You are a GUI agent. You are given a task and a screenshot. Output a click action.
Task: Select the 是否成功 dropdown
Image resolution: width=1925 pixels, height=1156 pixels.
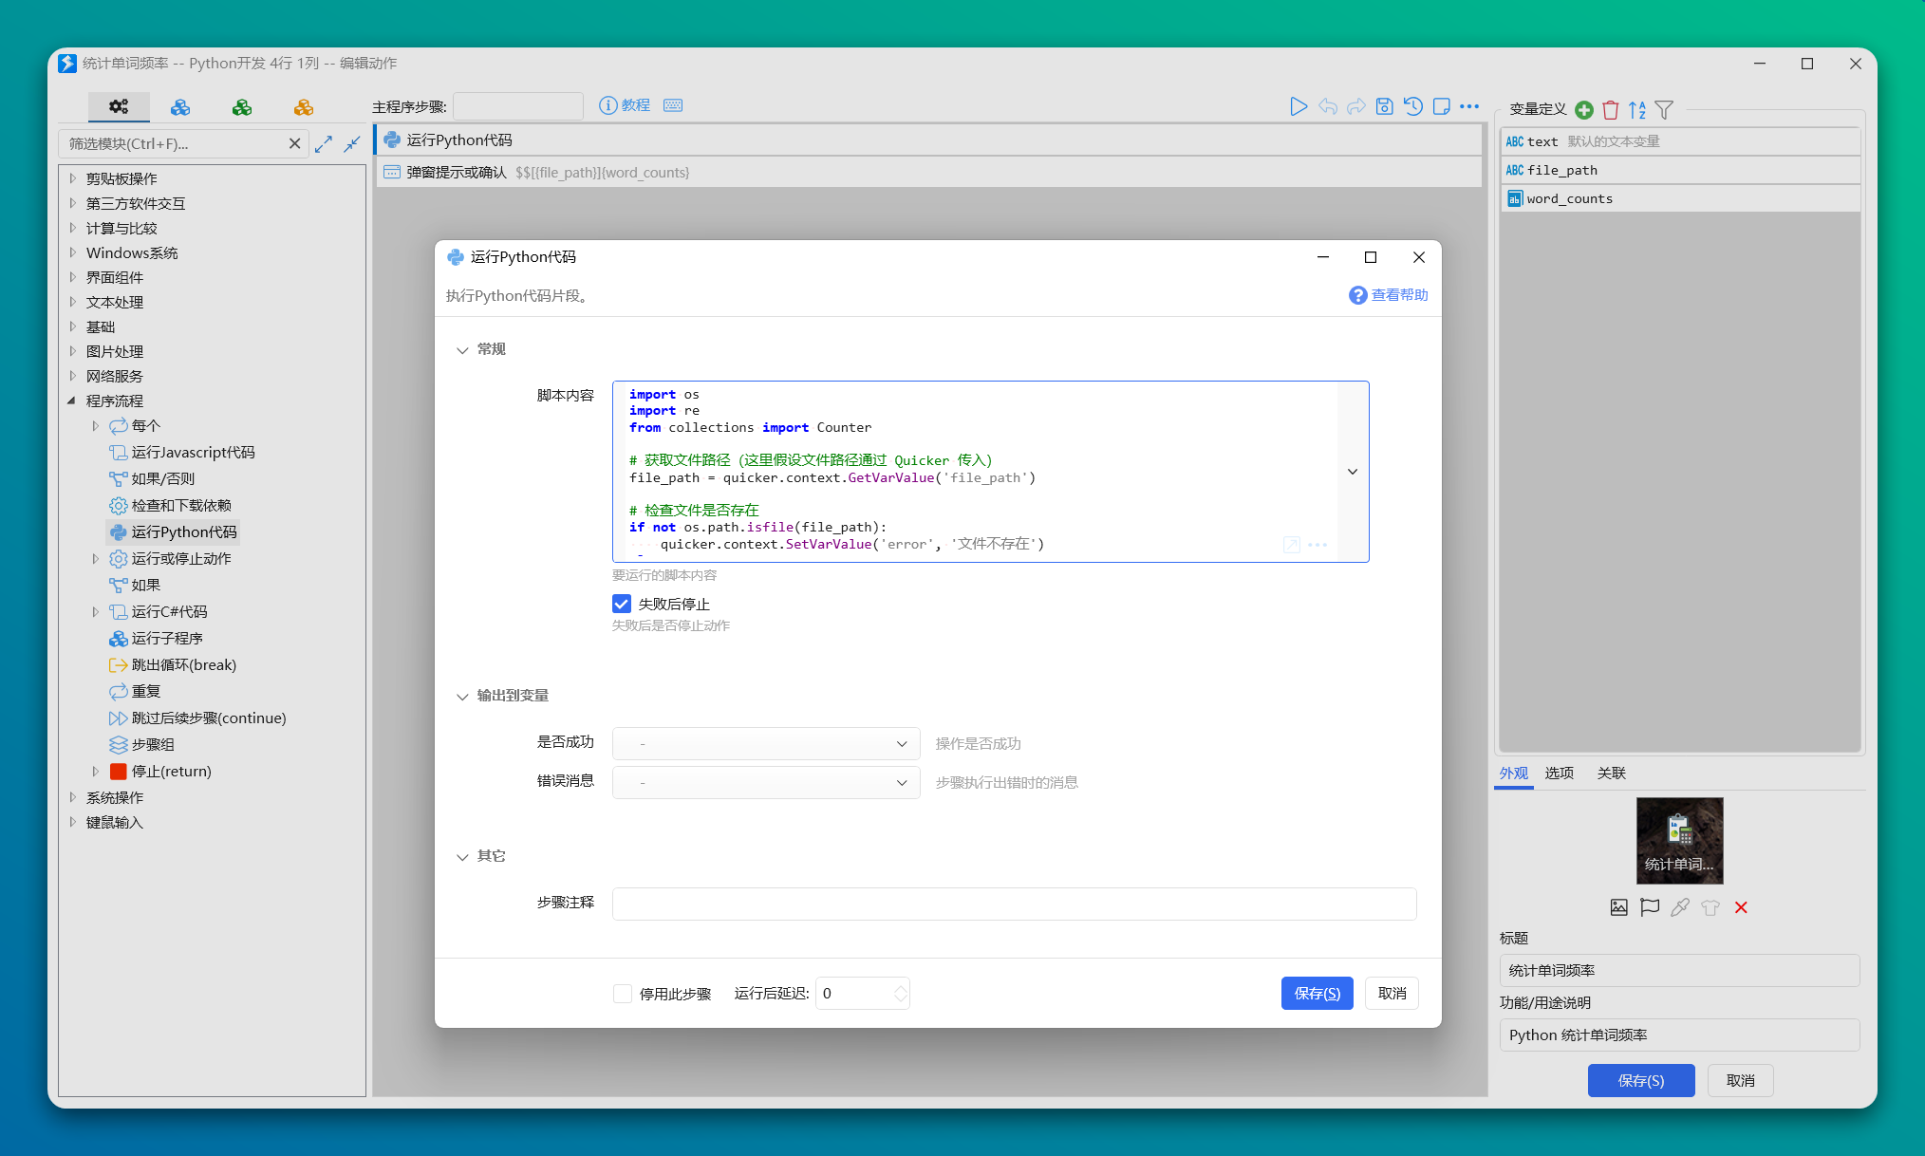click(x=763, y=744)
